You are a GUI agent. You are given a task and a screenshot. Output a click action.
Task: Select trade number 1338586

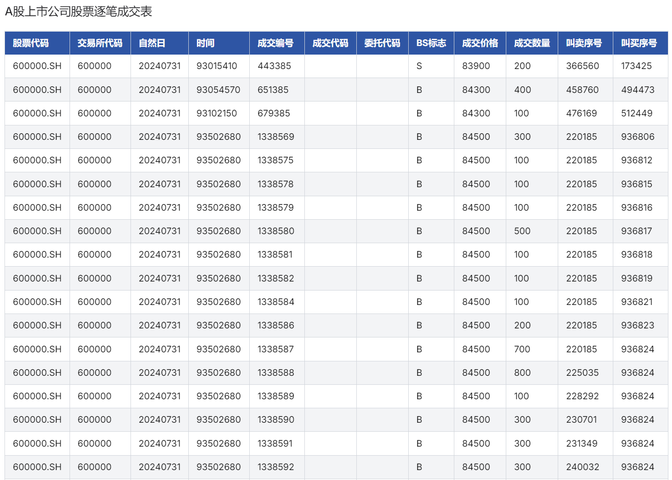[x=276, y=325]
